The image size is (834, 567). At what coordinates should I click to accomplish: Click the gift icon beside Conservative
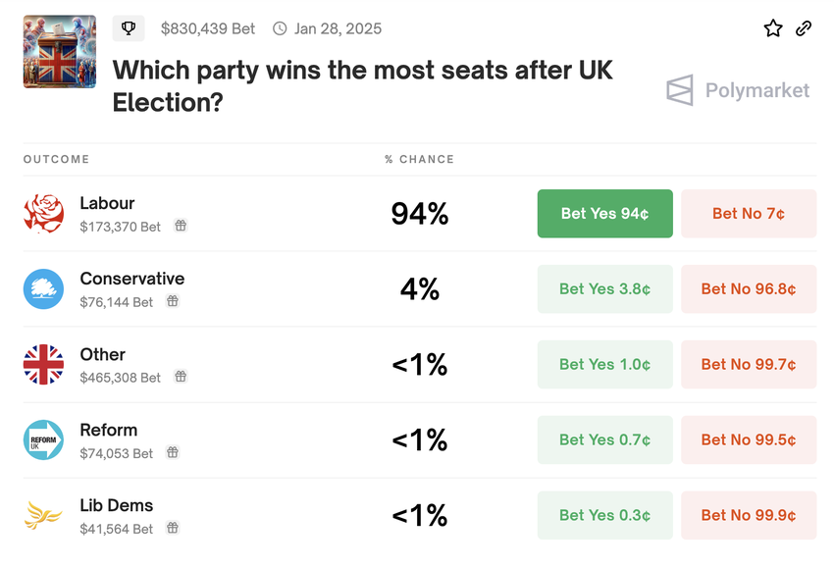[173, 301]
